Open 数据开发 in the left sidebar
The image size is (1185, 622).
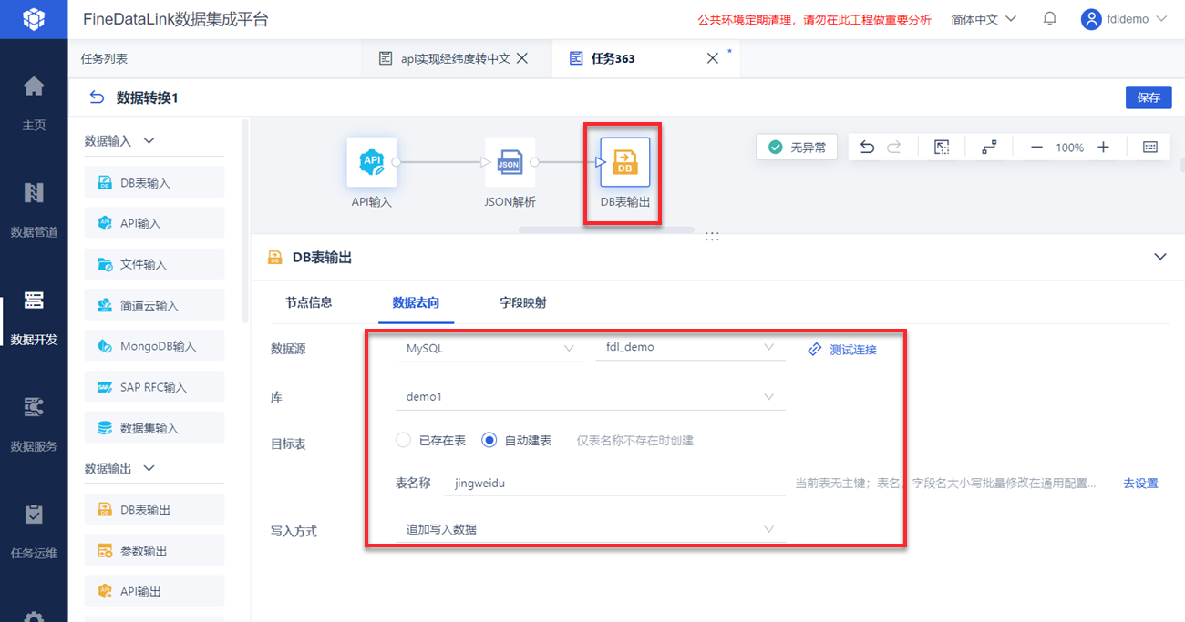click(34, 315)
